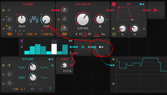
Task: Click the S/H LFO title
Action: [28, 59]
